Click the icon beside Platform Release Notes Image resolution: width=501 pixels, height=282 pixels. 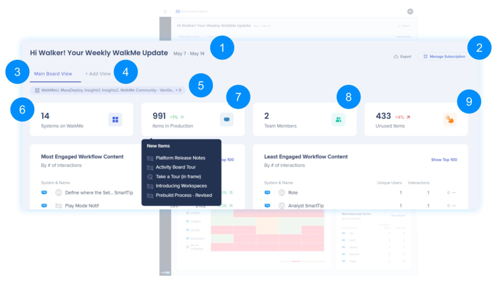(x=150, y=158)
